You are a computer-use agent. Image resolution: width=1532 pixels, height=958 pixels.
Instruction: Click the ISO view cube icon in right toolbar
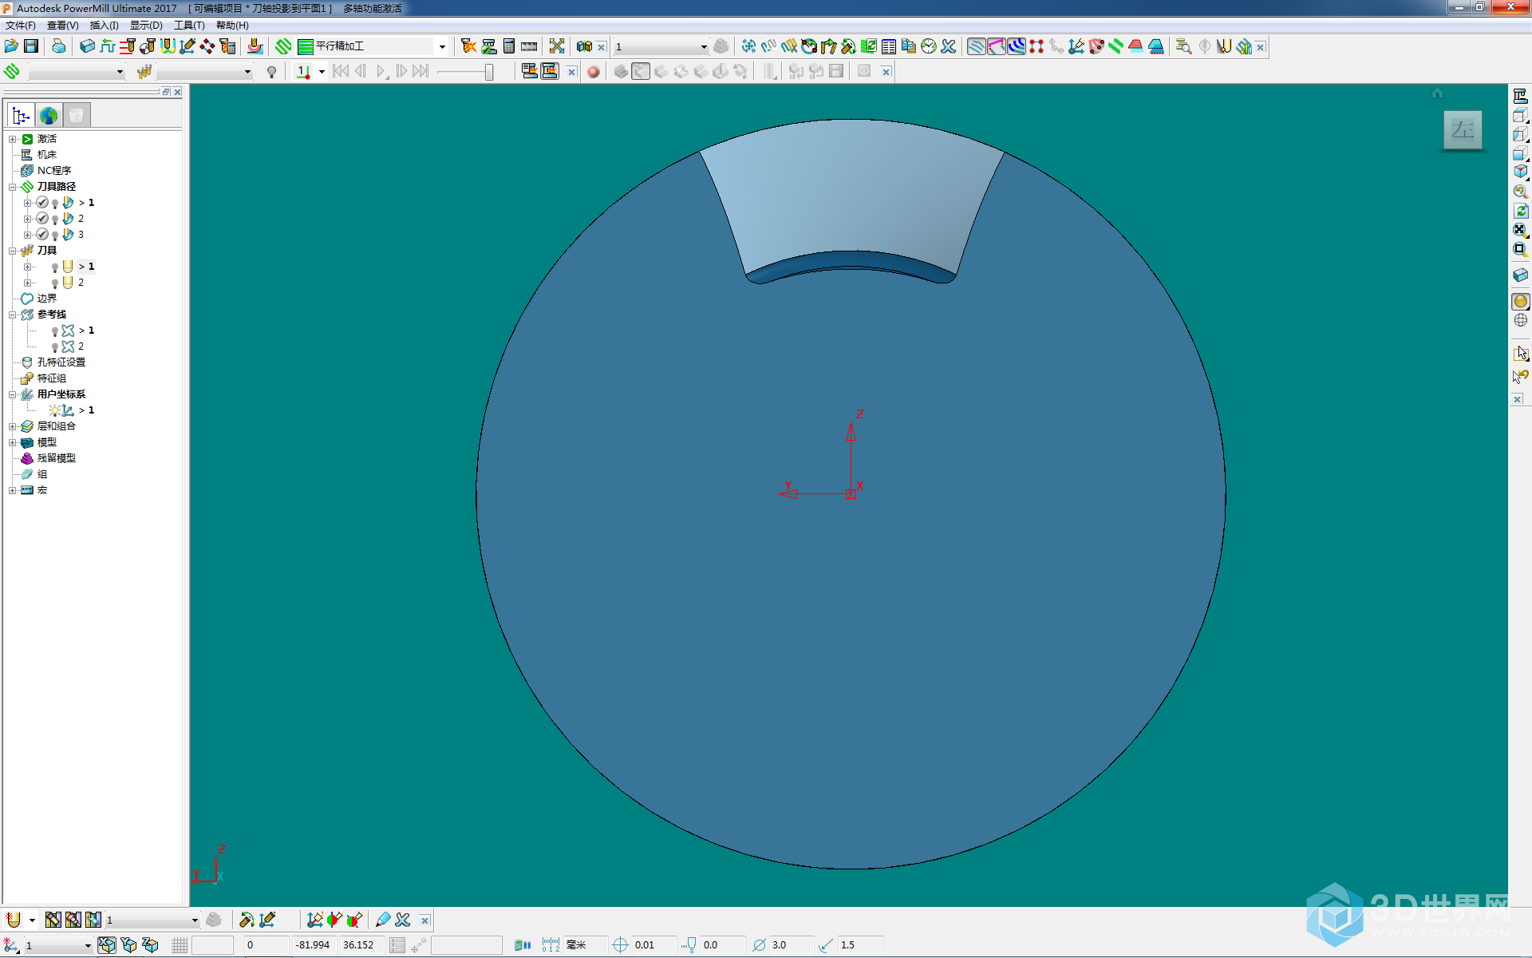(x=1520, y=172)
